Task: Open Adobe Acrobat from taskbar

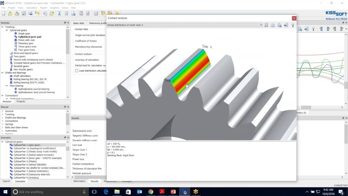Action: click(162, 192)
